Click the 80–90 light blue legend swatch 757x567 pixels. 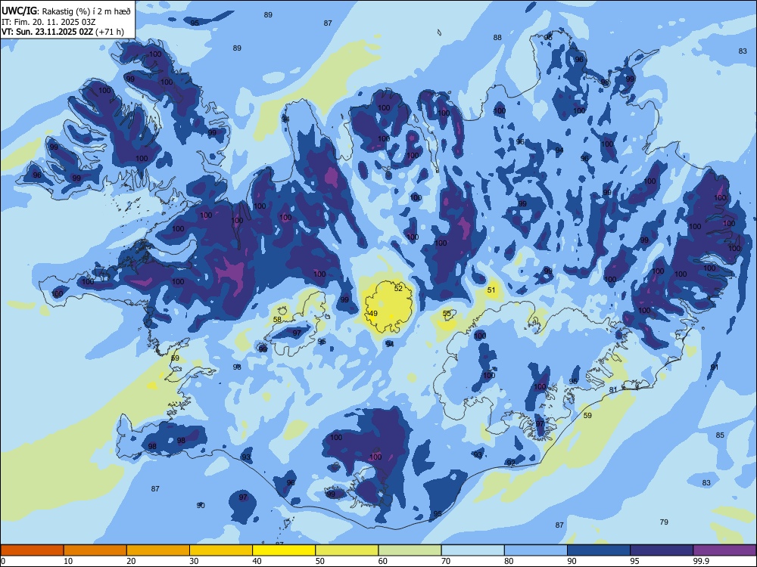pos(535,550)
